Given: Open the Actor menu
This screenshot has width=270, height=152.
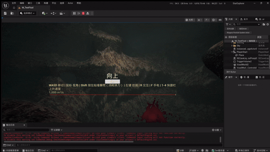Looking at the screenshot, I should point(70,3).
